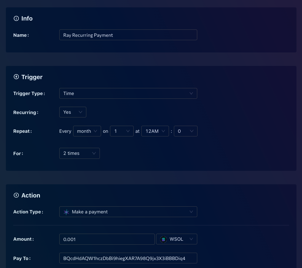Click the starburst payment icon in Action Type

click(66, 212)
